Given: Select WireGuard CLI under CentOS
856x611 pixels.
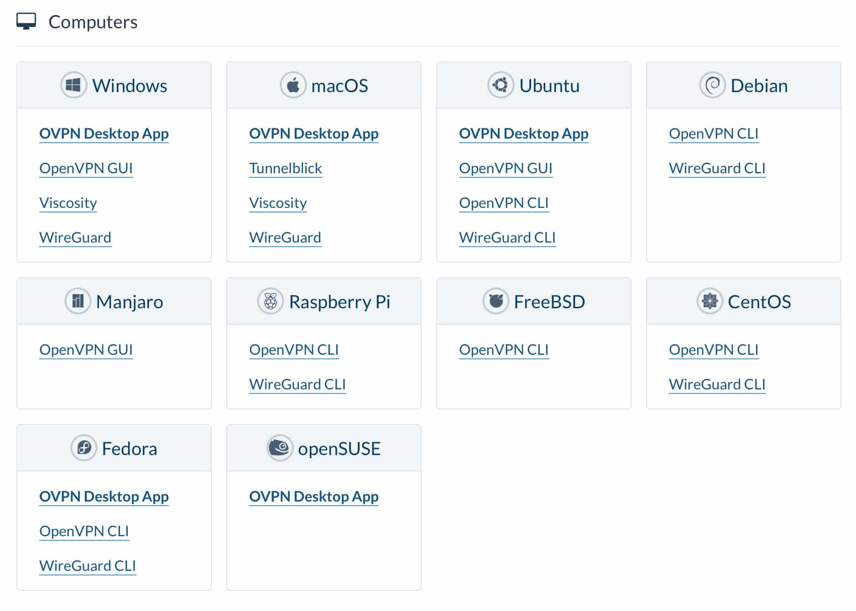Looking at the screenshot, I should click(717, 384).
